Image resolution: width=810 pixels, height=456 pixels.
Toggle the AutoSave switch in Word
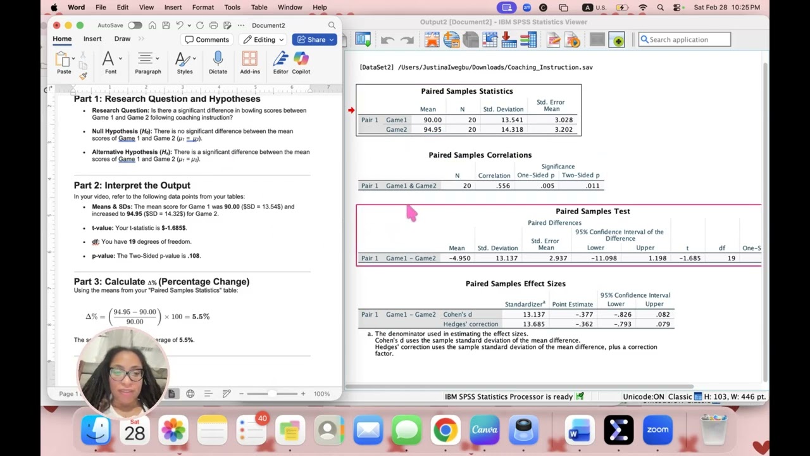[135, 25]
